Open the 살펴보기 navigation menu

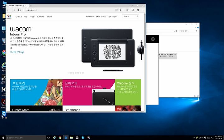point(19,16)
